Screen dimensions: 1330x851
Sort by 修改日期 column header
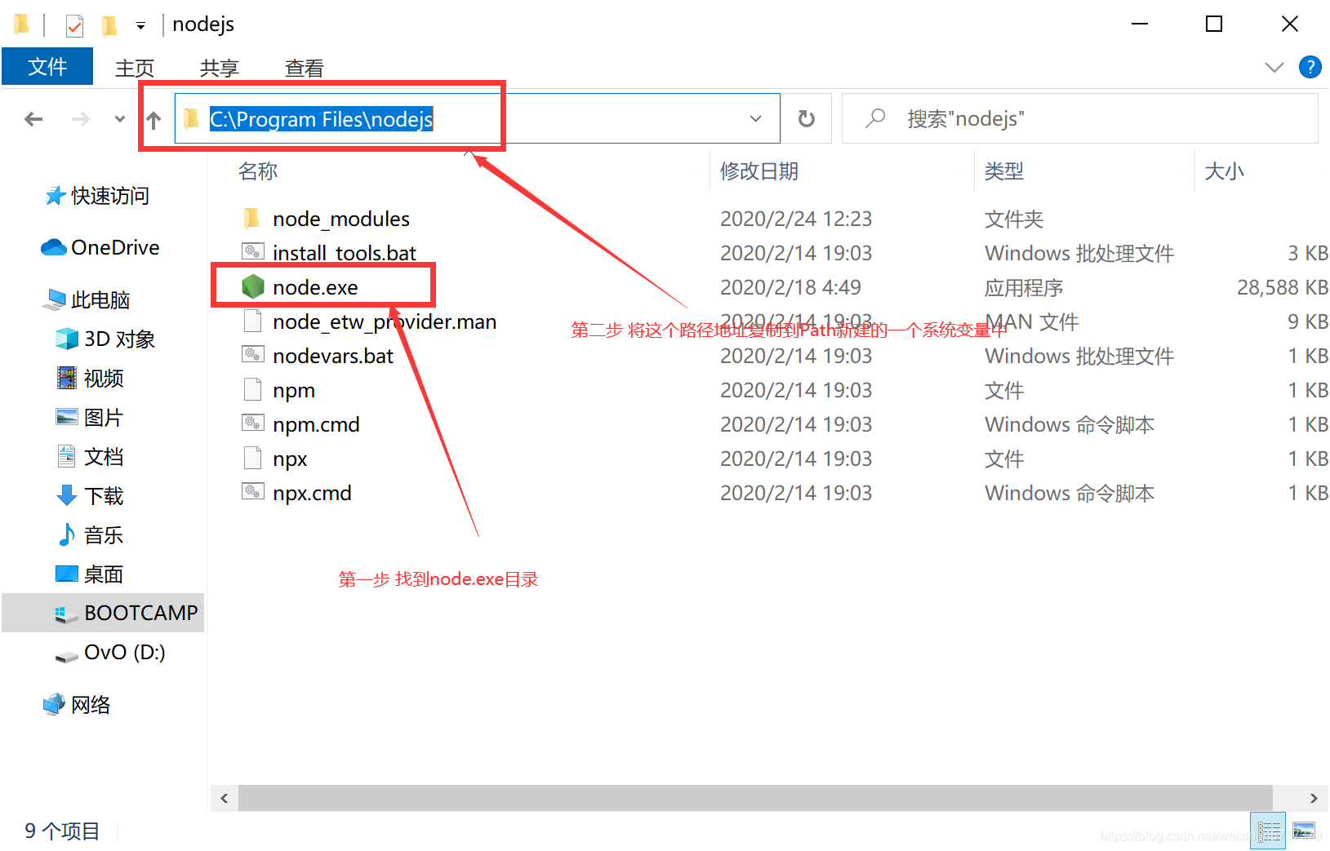point(758,171)
